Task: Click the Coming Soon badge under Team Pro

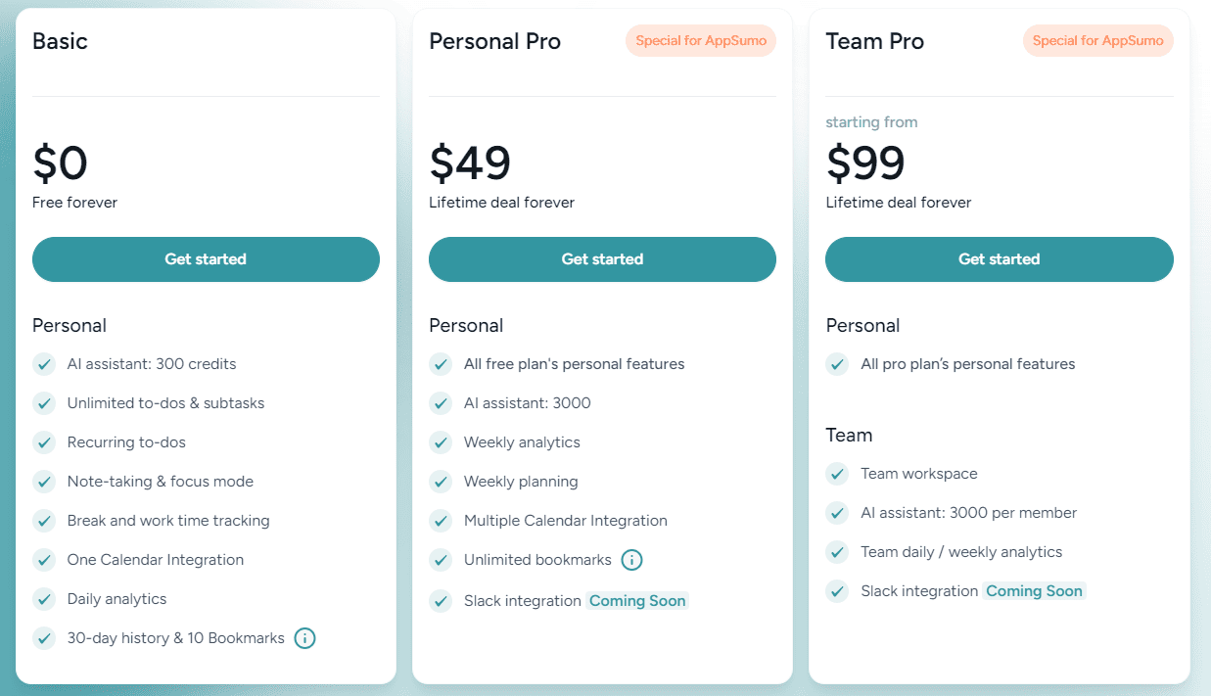Action: [x=1034, y=590]
